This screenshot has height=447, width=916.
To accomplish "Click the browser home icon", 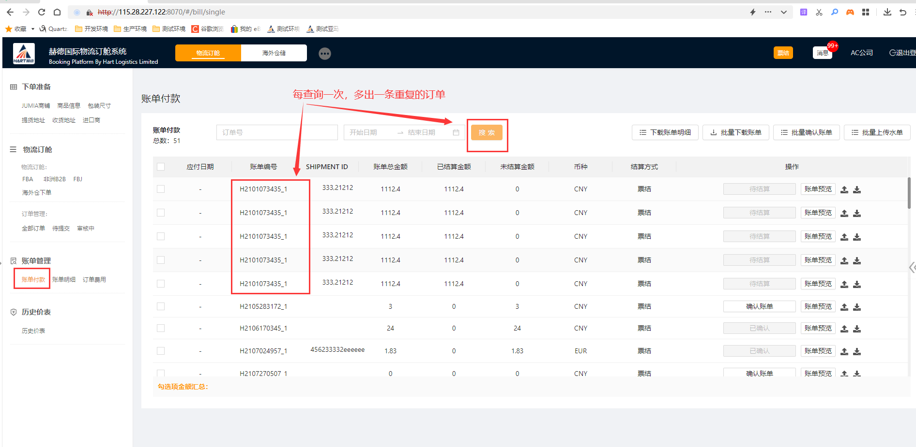I will [57, 12].
